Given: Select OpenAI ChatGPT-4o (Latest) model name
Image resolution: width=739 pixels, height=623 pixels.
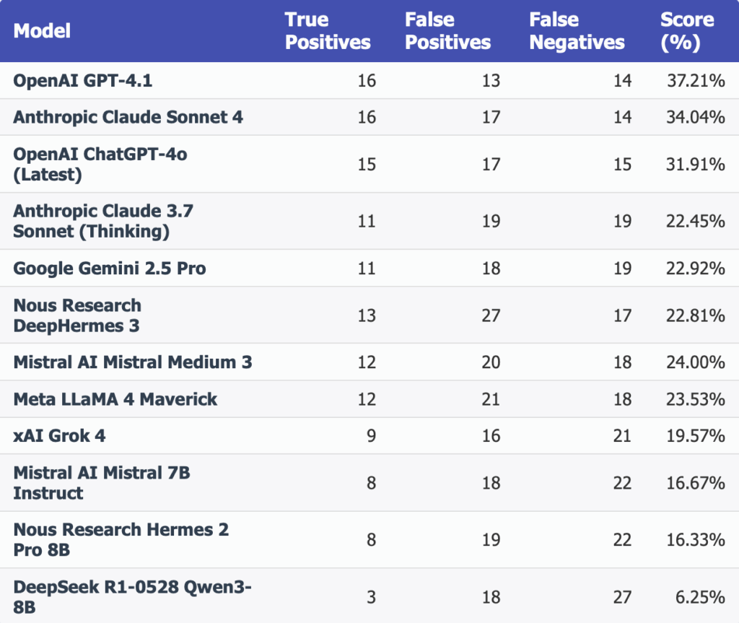Looking at the screenshot, I should tap(100, 164).
